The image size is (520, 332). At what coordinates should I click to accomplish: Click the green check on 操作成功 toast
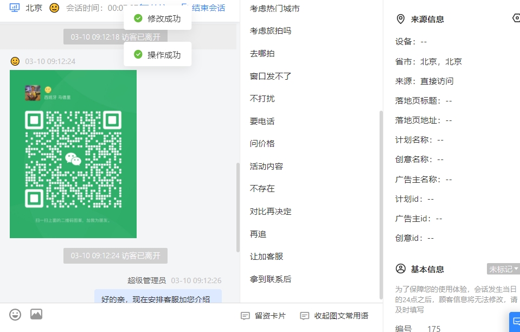point(138,54)
